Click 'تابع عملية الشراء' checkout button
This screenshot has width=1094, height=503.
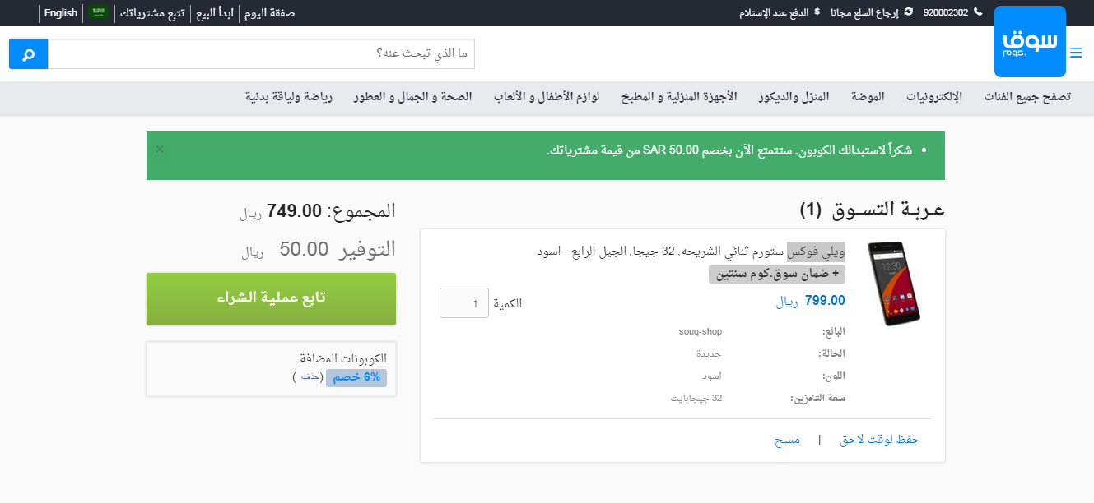[271, 299]
